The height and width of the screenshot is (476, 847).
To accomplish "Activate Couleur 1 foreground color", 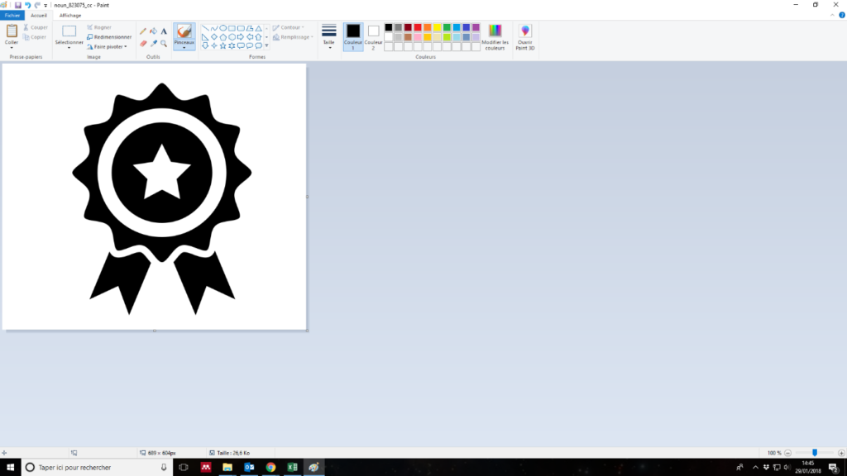I will (x=353, y=36).
